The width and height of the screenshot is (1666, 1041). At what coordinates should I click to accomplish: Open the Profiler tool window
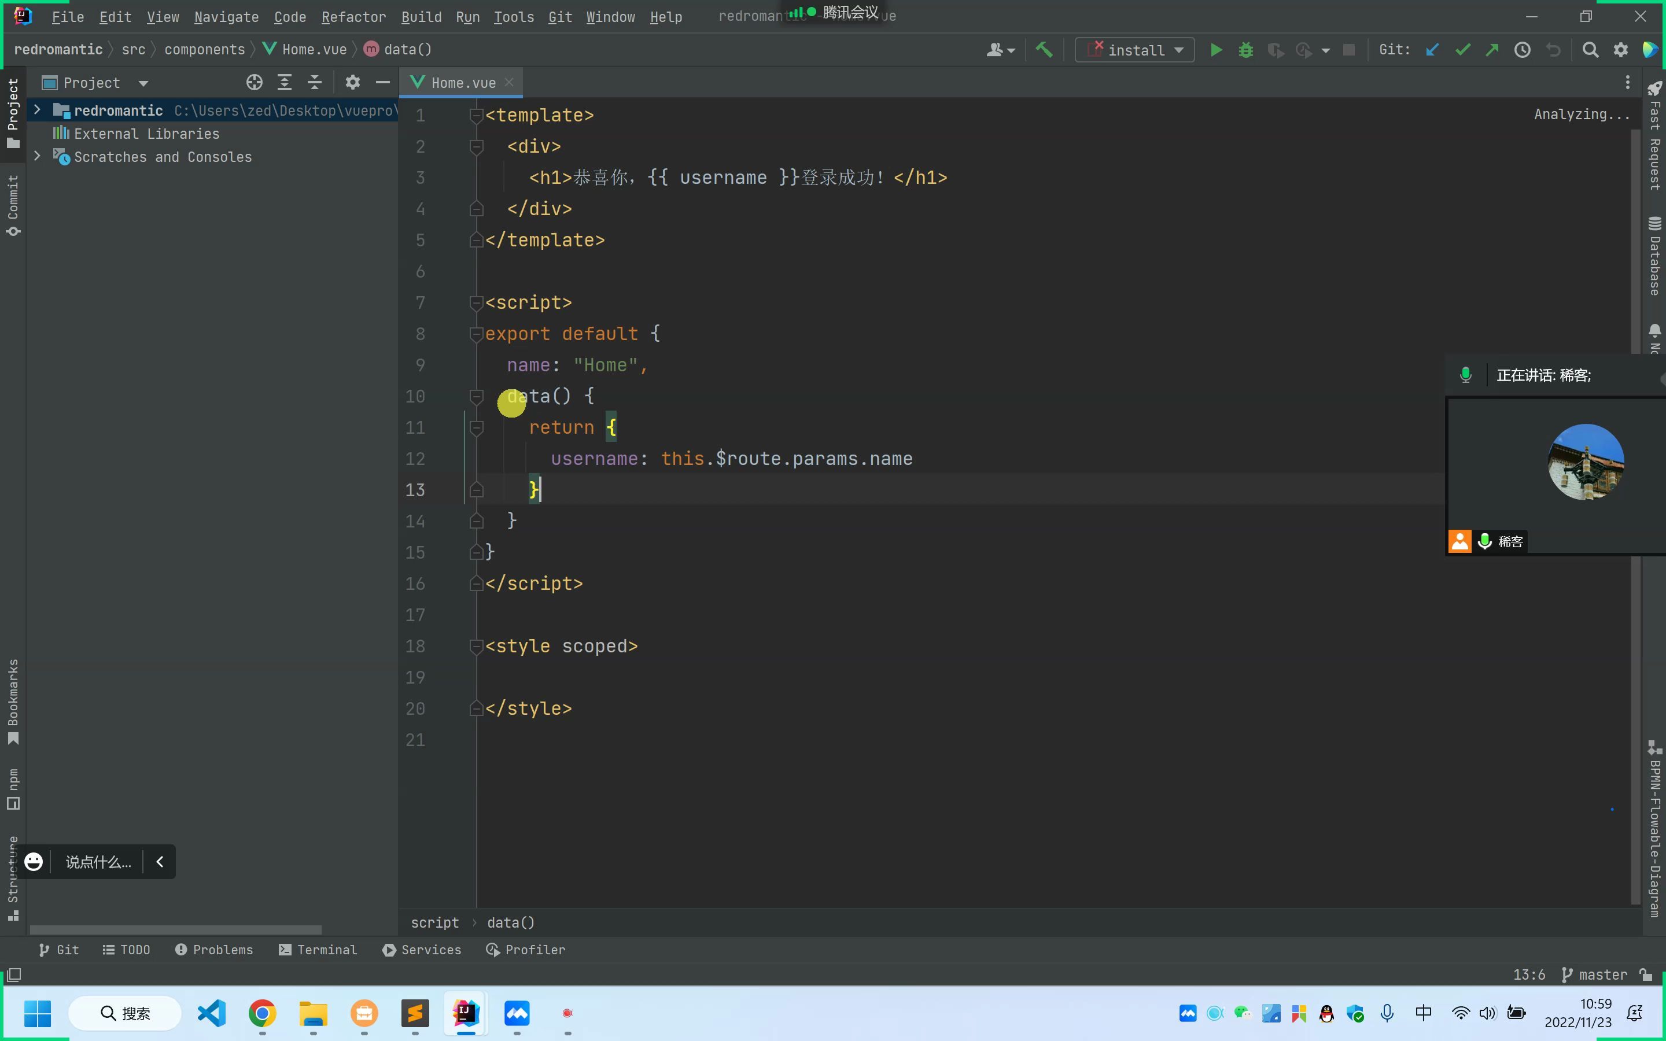tap(526, 950)
